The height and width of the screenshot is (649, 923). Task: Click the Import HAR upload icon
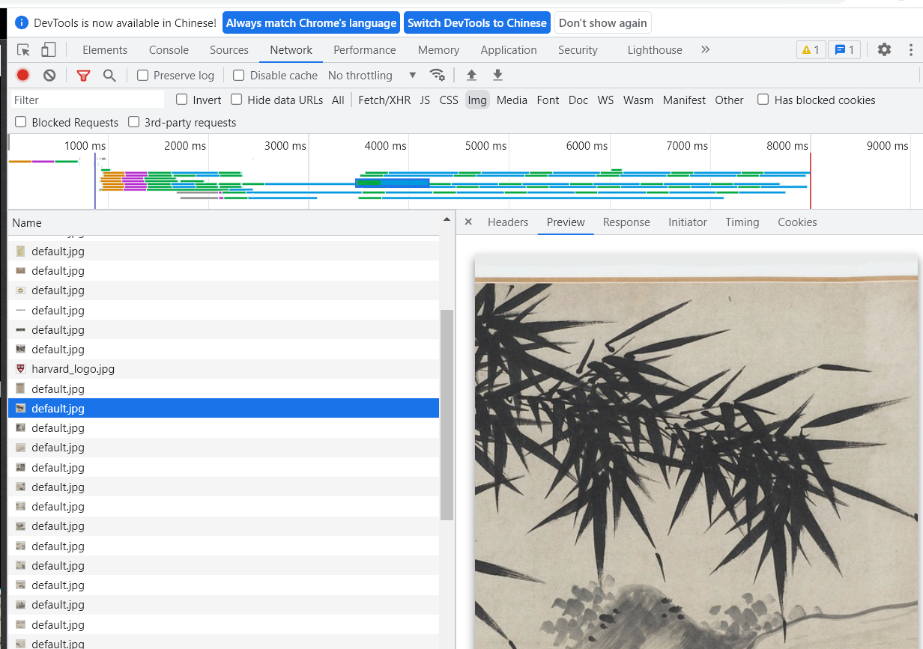pos(471,75)
